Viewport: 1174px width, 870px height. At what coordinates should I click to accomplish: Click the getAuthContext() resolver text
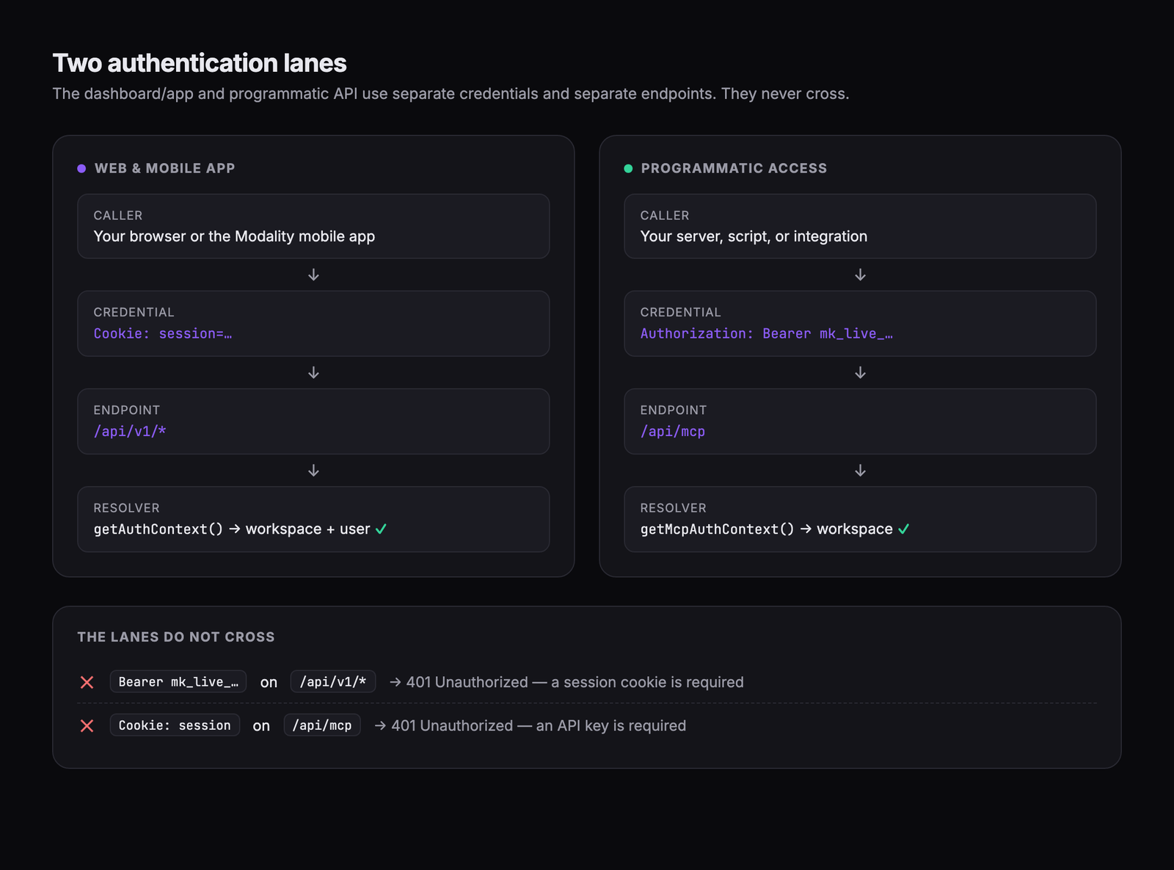(x=158, y=529)
